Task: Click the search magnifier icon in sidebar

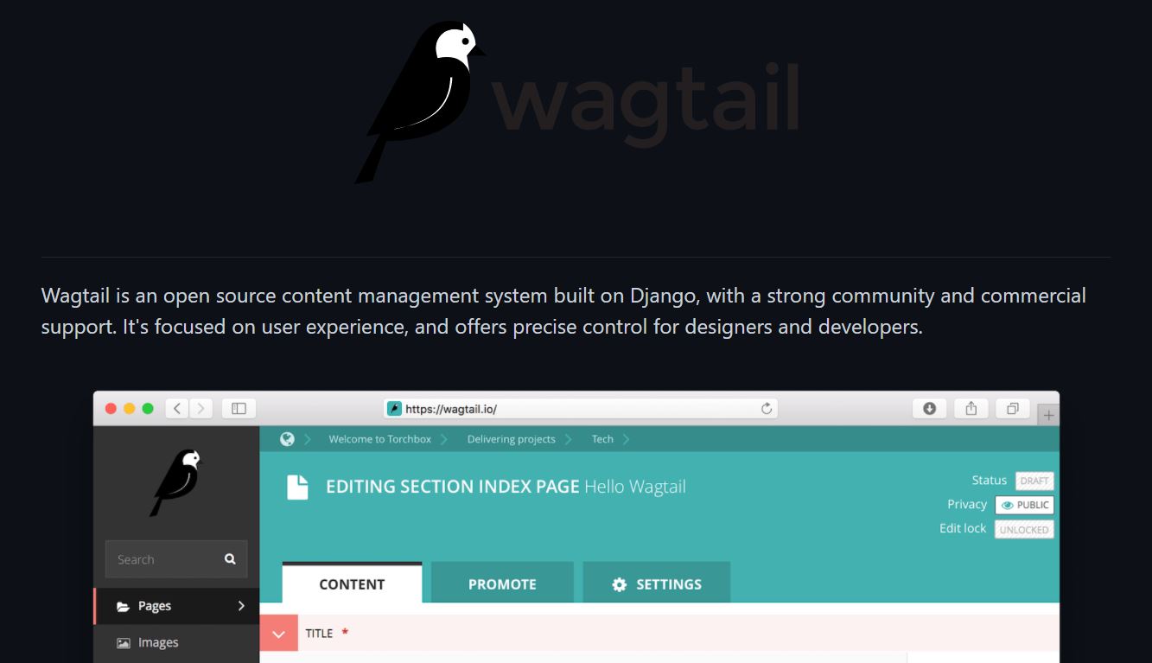Action: tap(230, 559)
